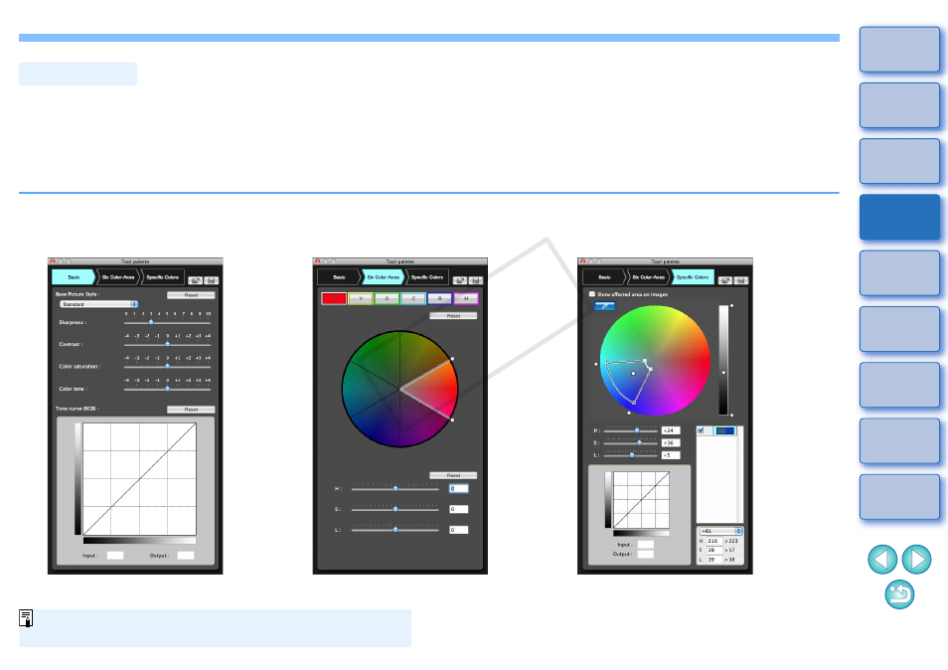Click the open-file icon in the middle palette
The height and width of the screenshot is (670, 948).
click(459, 280)
